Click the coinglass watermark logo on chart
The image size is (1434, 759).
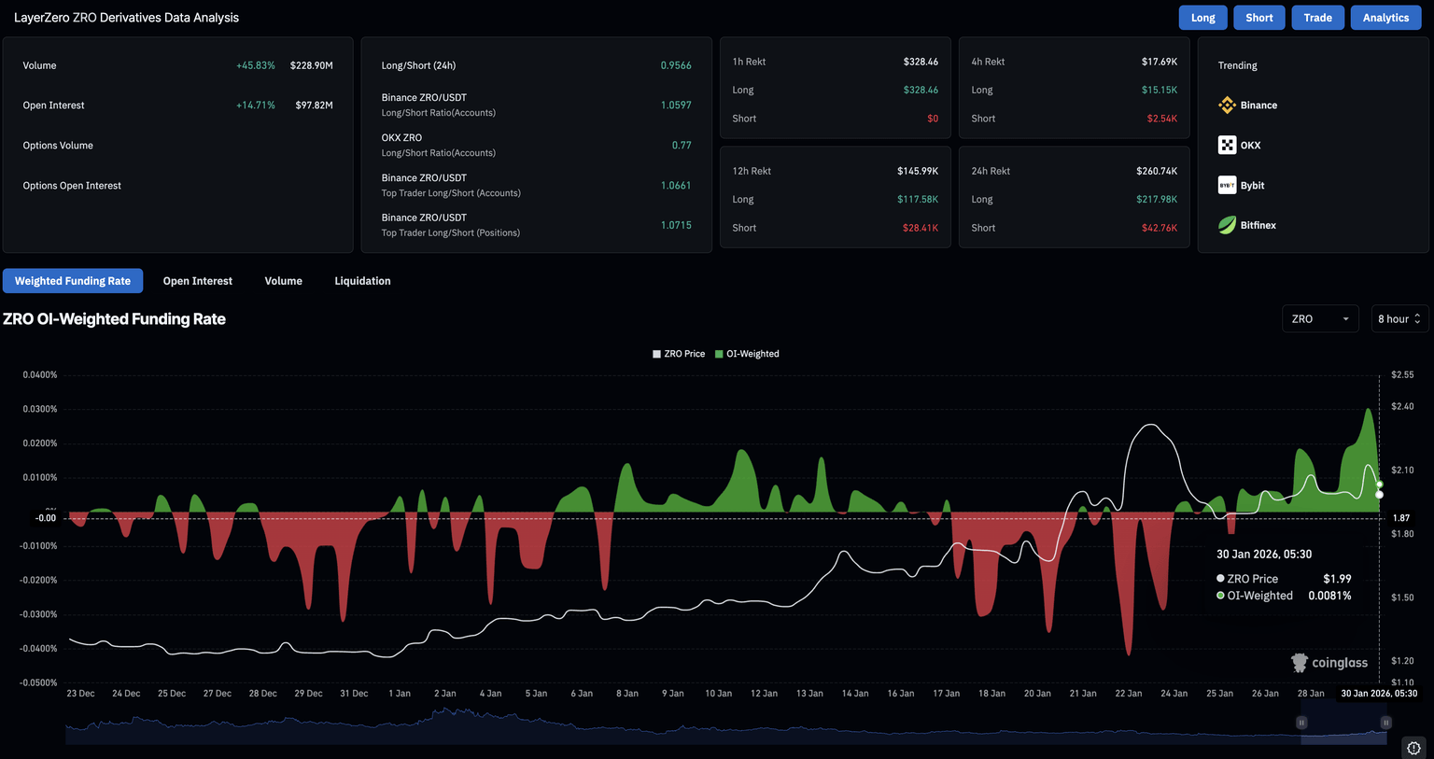[x=1329, y=663]
